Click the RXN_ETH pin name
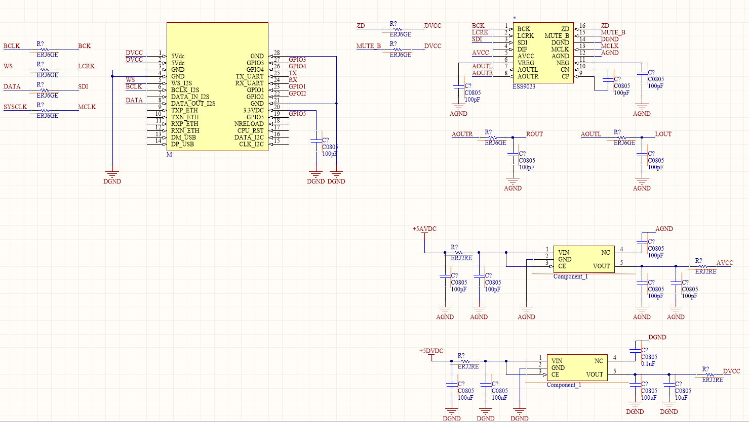749x422 pixels. pyautogui.click(x=185, y=131)
